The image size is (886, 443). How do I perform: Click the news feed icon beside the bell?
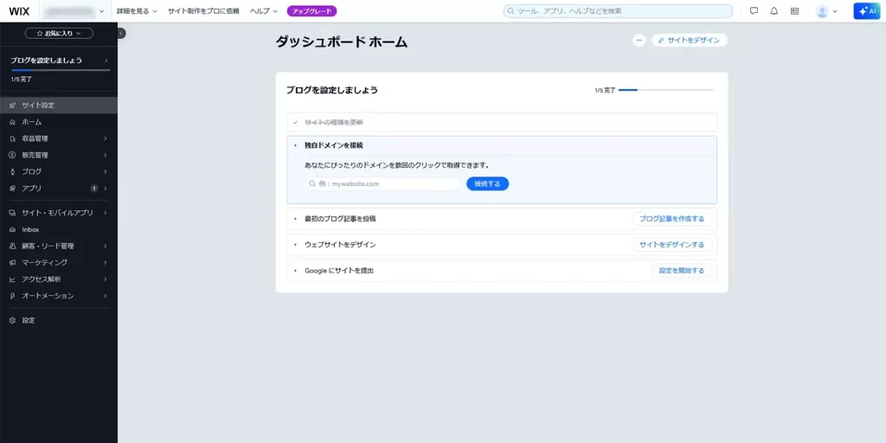tap(794, 11)
